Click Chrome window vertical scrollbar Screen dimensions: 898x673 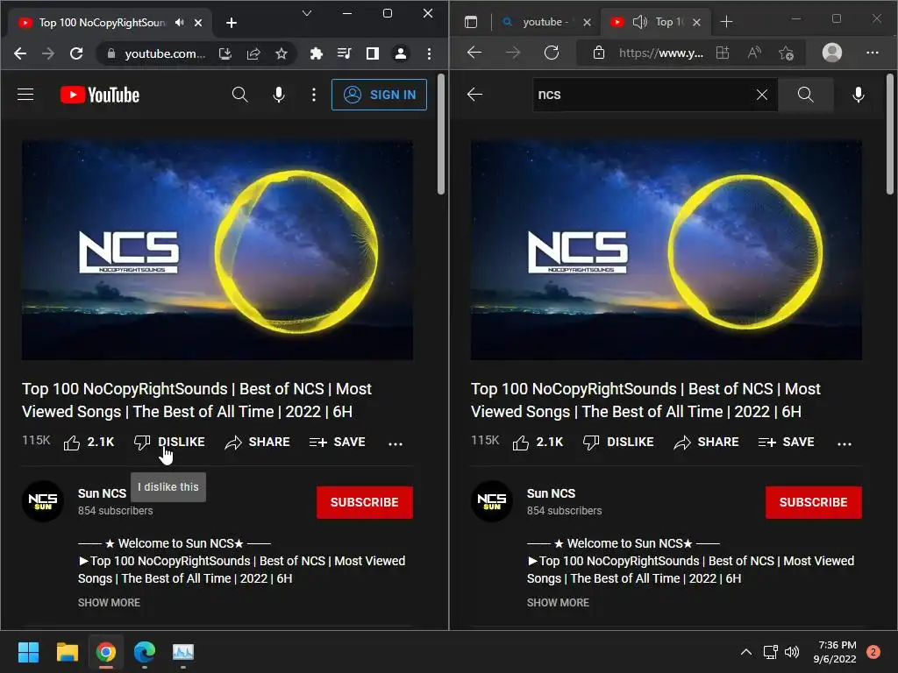point(440,134)
